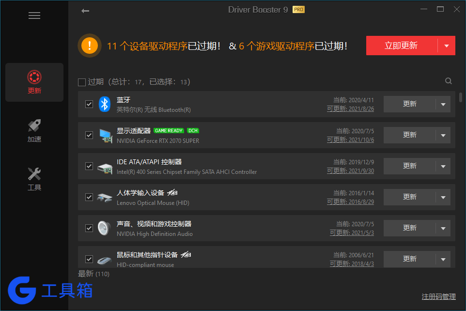Screen dimensions: 466x311
Task: Update the 蓝牙 driver
Action: pyautogui.click(x=409, y=104)
